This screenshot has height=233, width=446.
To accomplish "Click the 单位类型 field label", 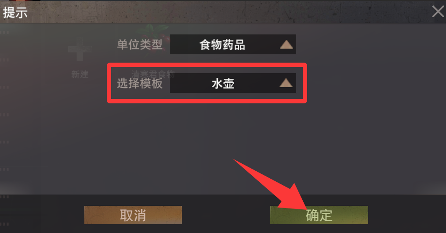I will pos(140,45).
